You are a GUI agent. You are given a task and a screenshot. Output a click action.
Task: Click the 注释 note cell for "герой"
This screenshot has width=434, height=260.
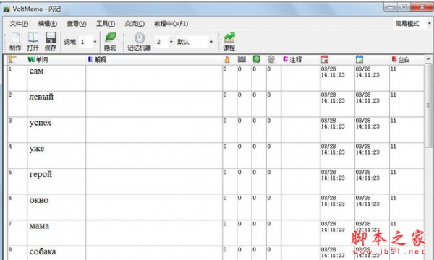[301, 181]
